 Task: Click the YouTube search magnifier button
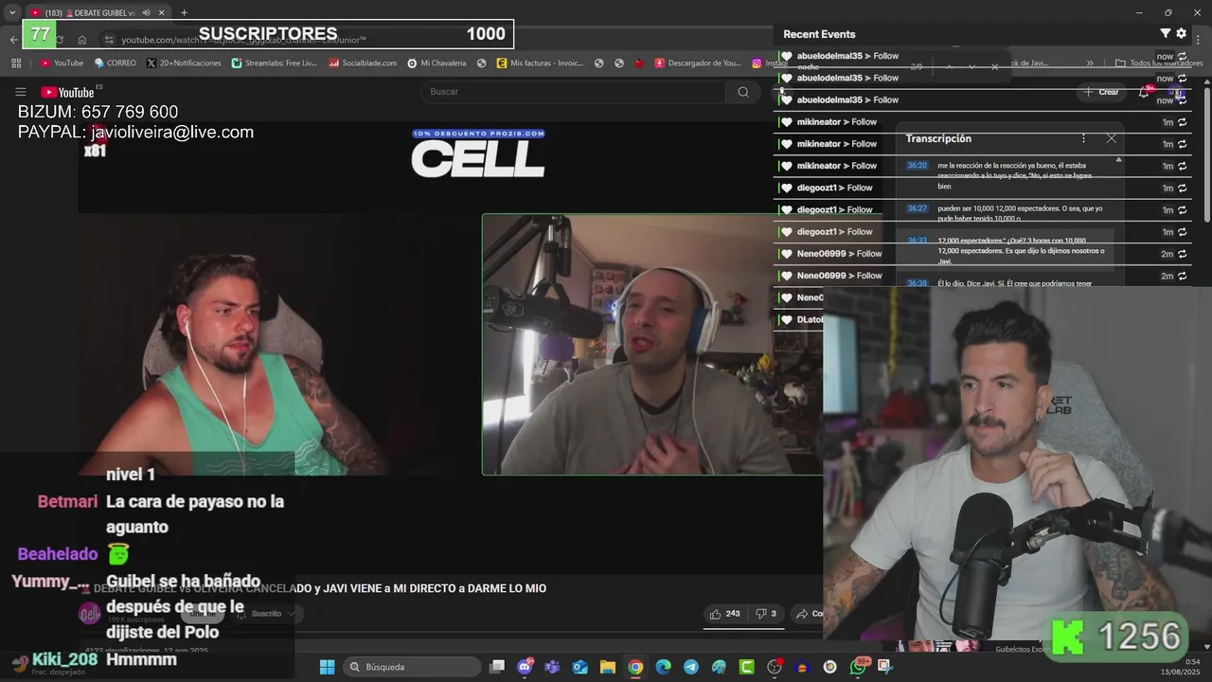(743, 92)
